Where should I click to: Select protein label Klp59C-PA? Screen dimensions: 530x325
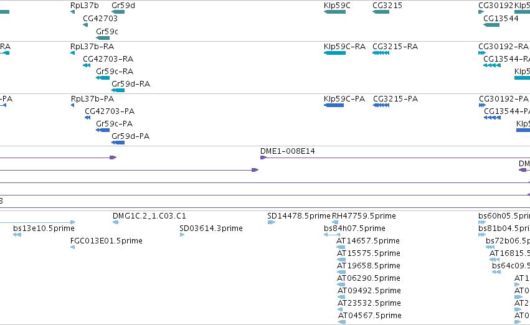click(344, 99)
